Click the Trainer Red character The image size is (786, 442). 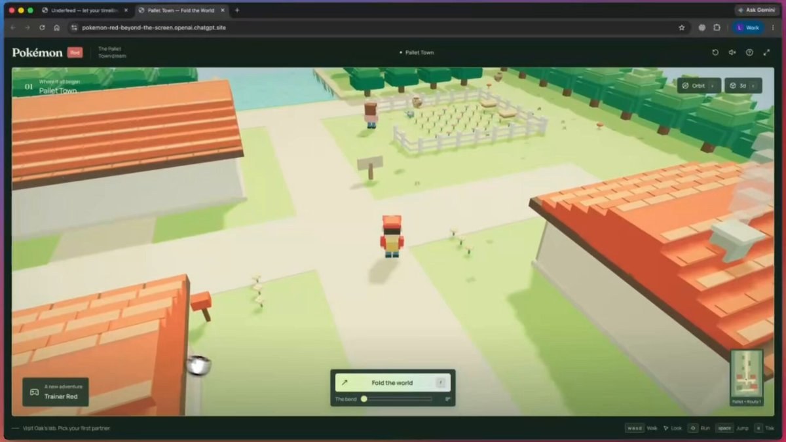coord(392,236)
